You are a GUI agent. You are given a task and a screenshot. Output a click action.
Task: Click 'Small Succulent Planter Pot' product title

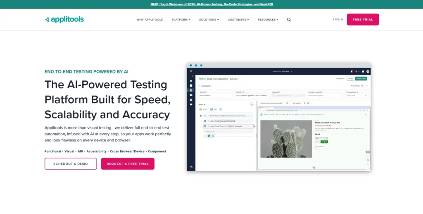pyautogui.click(x=327, y=123)
